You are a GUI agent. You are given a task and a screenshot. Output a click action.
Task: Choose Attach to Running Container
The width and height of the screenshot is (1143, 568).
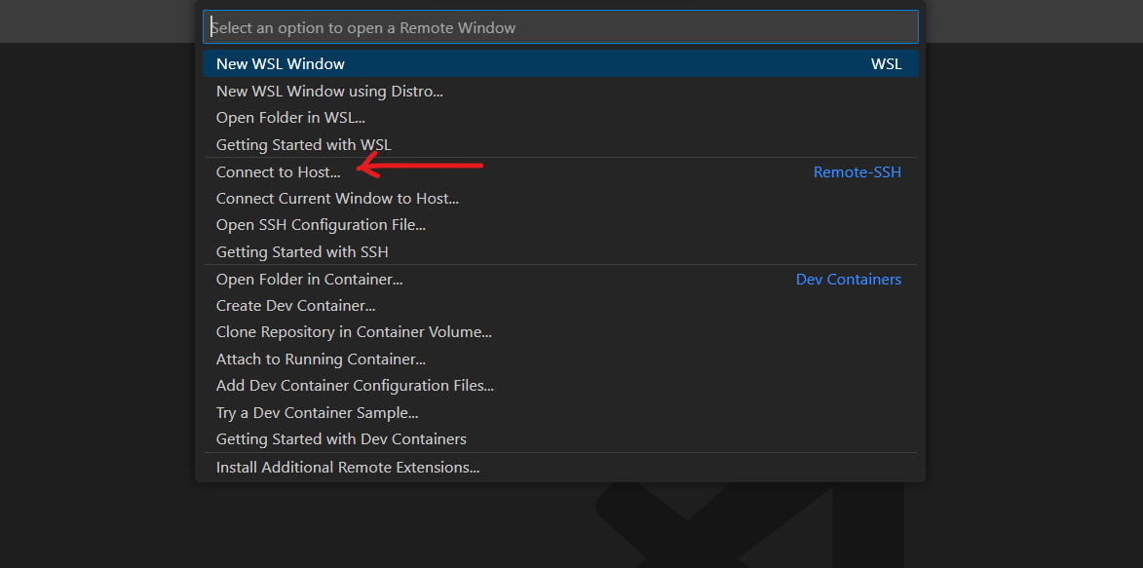pos(320,359)
